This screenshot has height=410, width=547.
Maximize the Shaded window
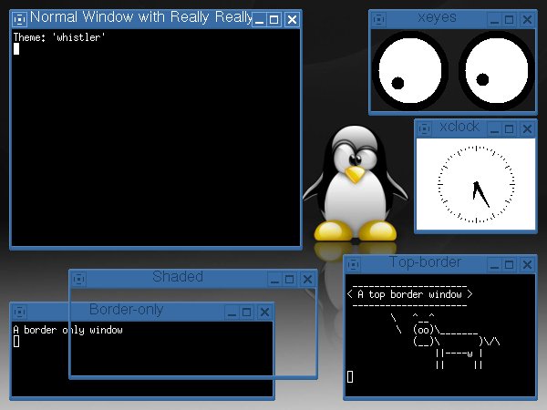[x=290, y=279]
